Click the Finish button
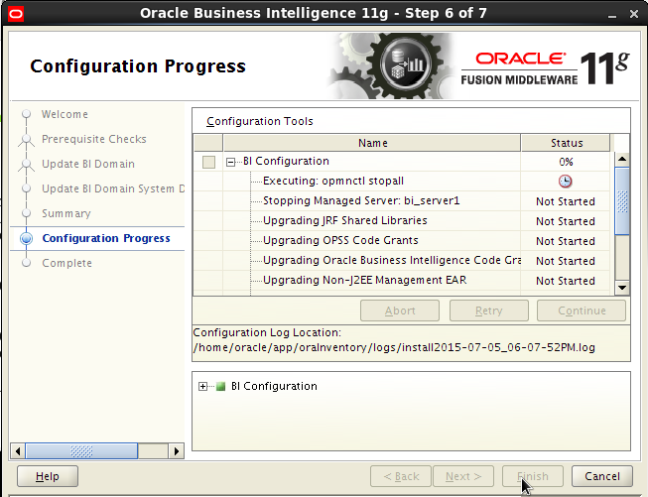 tap(533, 476)
